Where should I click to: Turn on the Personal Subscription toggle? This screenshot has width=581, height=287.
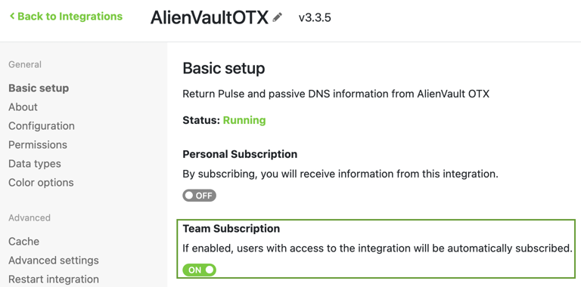(x=199, y=196)
